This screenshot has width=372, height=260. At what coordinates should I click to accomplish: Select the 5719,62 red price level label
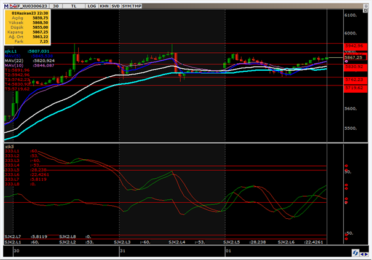(355, 89)
